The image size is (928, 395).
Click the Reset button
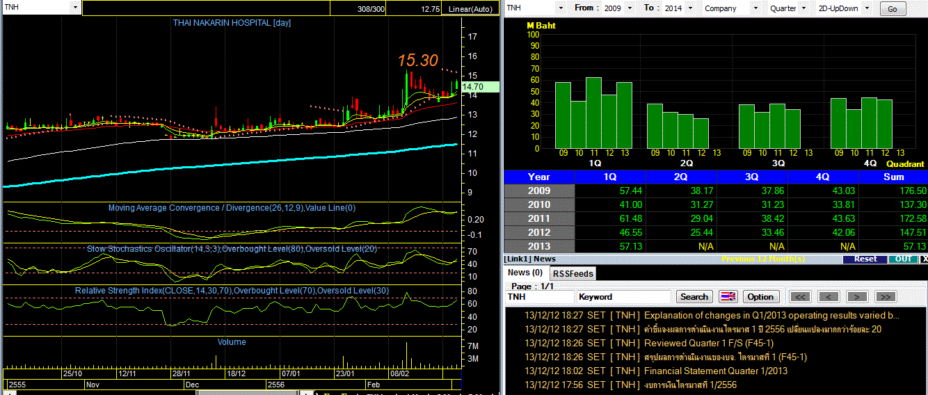click(865, 259)
